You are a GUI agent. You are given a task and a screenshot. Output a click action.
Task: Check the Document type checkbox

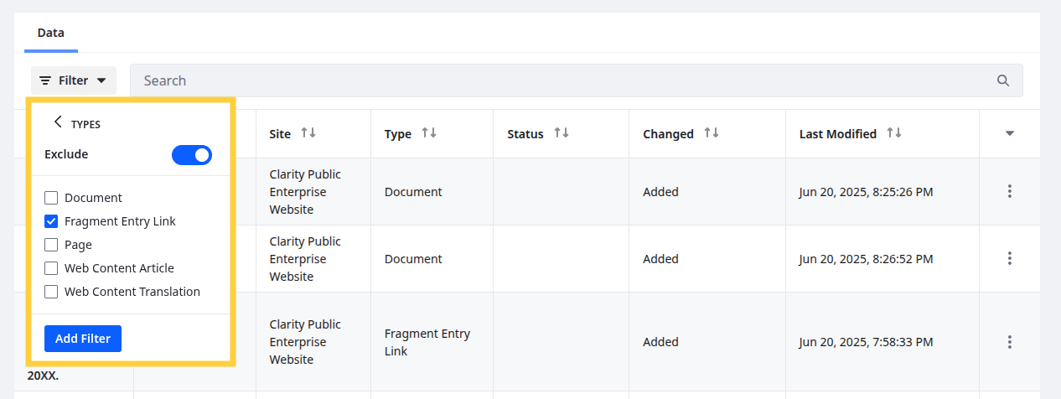(x=51, y=198)
